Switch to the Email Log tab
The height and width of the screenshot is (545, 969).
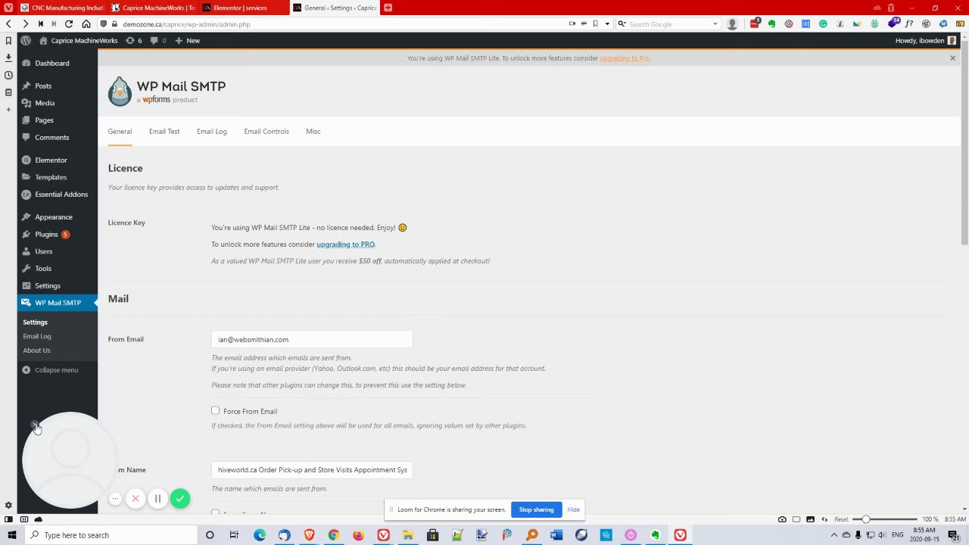point(211,131)
